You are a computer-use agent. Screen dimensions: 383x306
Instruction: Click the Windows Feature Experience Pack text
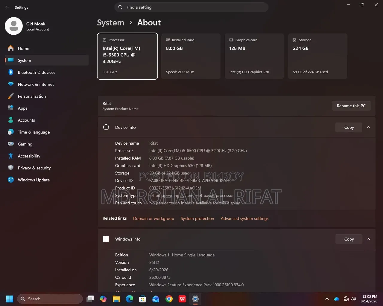tap(197, 285)
